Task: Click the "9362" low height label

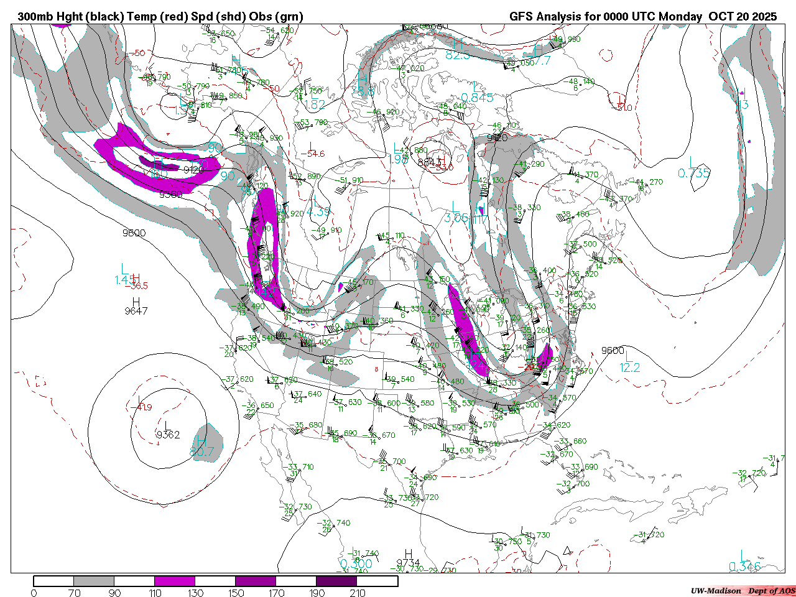Action: 168,435
